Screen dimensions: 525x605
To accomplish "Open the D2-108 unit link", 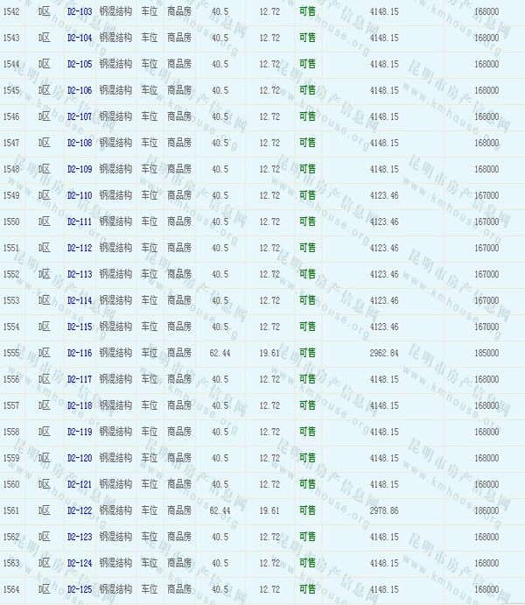I will point(79,144).
